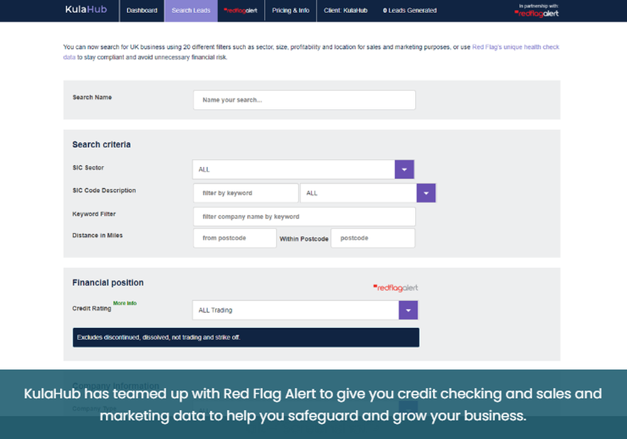Click the SIC Sector label

coord(88,167)
